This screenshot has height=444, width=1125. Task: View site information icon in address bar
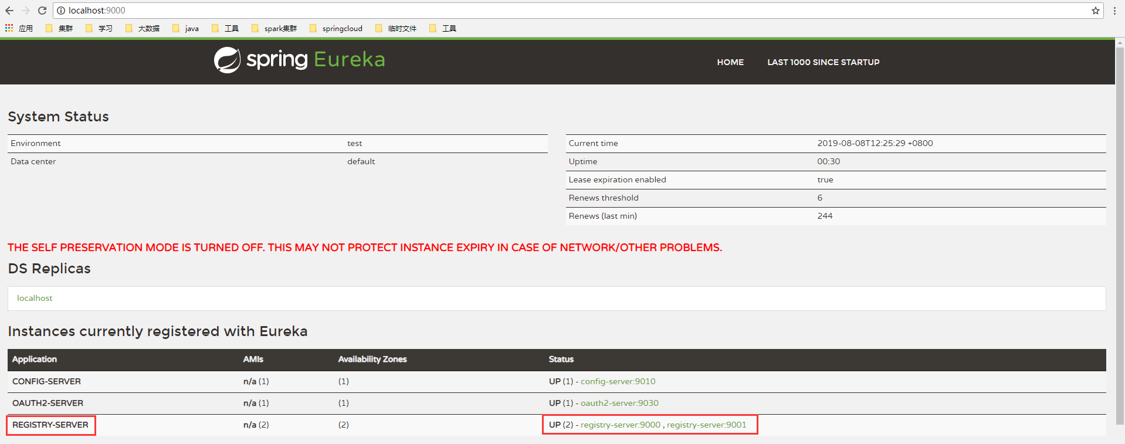point(61,11)
